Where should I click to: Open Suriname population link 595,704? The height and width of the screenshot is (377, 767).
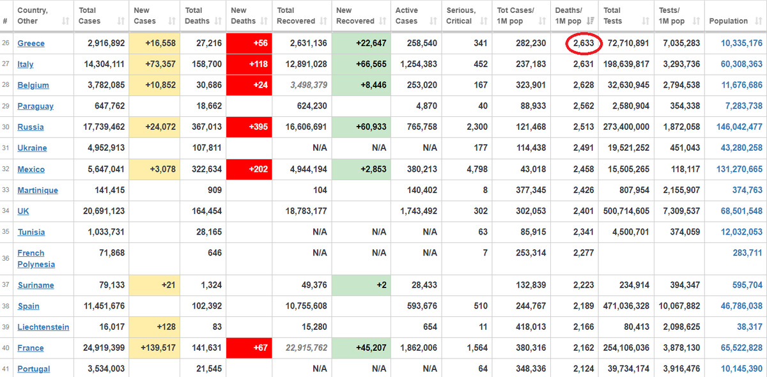pyautogui.click(x=747, y=286)
